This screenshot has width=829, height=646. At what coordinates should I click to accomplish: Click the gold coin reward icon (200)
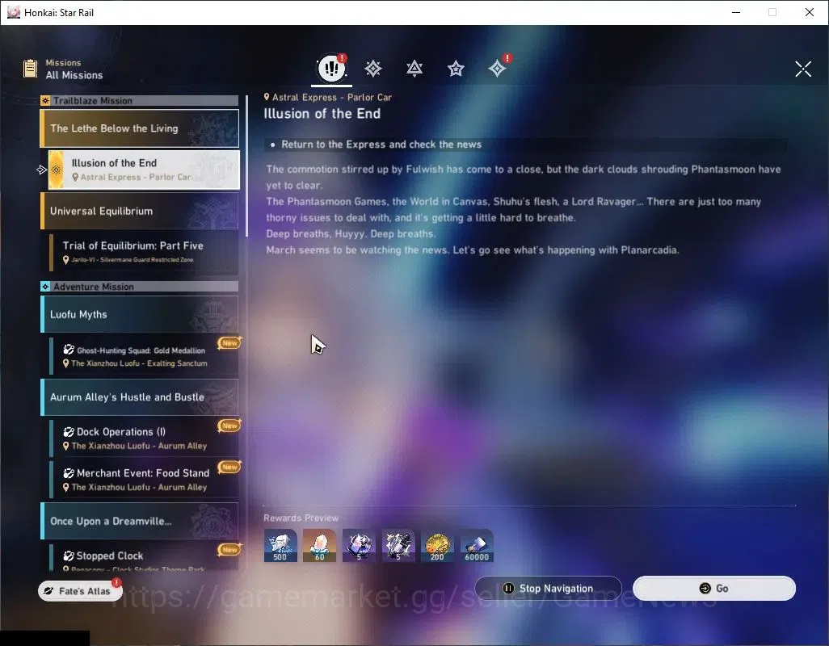pos(437,546)
